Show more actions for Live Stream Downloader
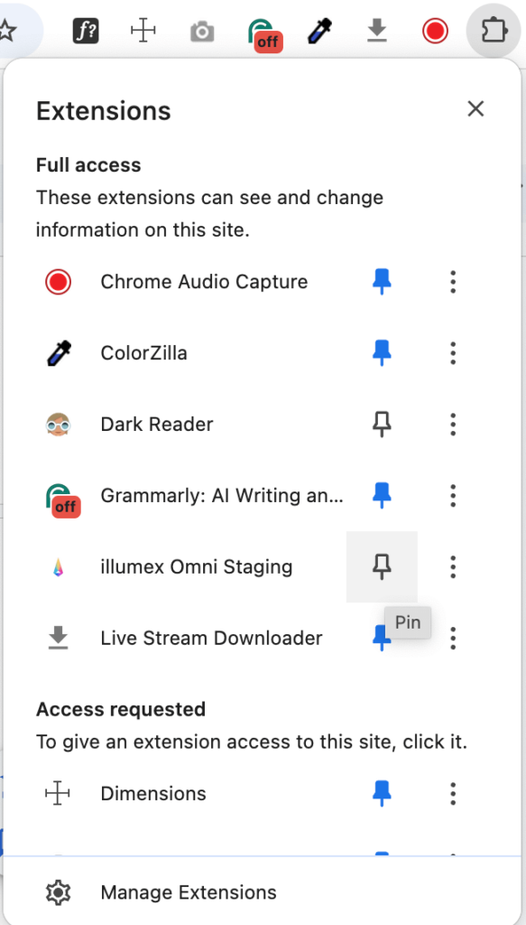Image resolution: width=526 pixels, height=925 pixels. pos(452,639)
